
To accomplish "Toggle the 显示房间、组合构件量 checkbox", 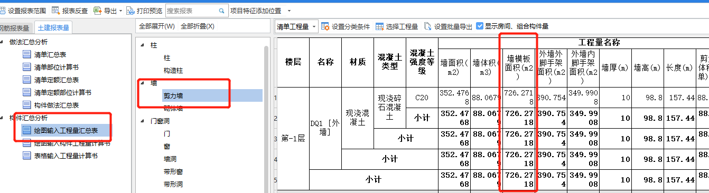I will click(x=480, y=26).
